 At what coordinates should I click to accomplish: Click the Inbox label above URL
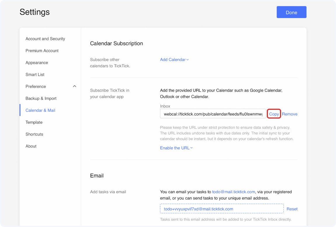pos(165,106)
